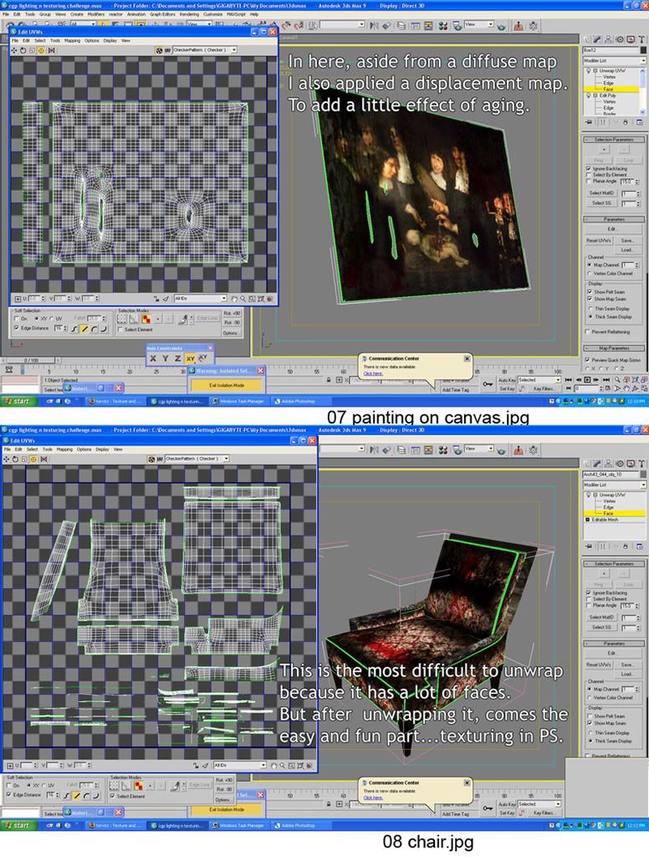Open Mapping menu in painting Edit UVWs window
The image size is (649, 857).
(72, 40)
